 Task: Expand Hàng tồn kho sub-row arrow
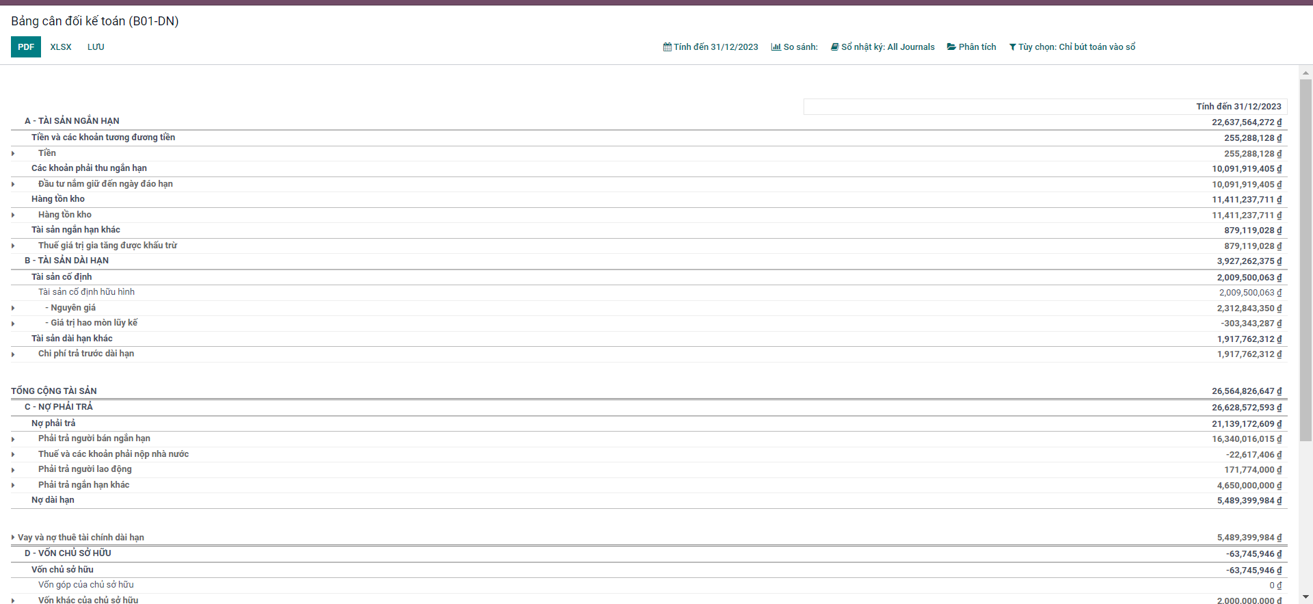(13, 215)
